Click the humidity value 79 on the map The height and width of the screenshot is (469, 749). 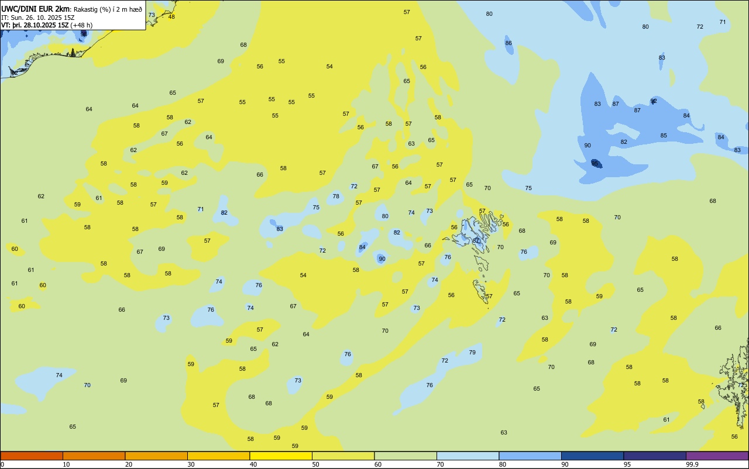click(x=472, y=352)
